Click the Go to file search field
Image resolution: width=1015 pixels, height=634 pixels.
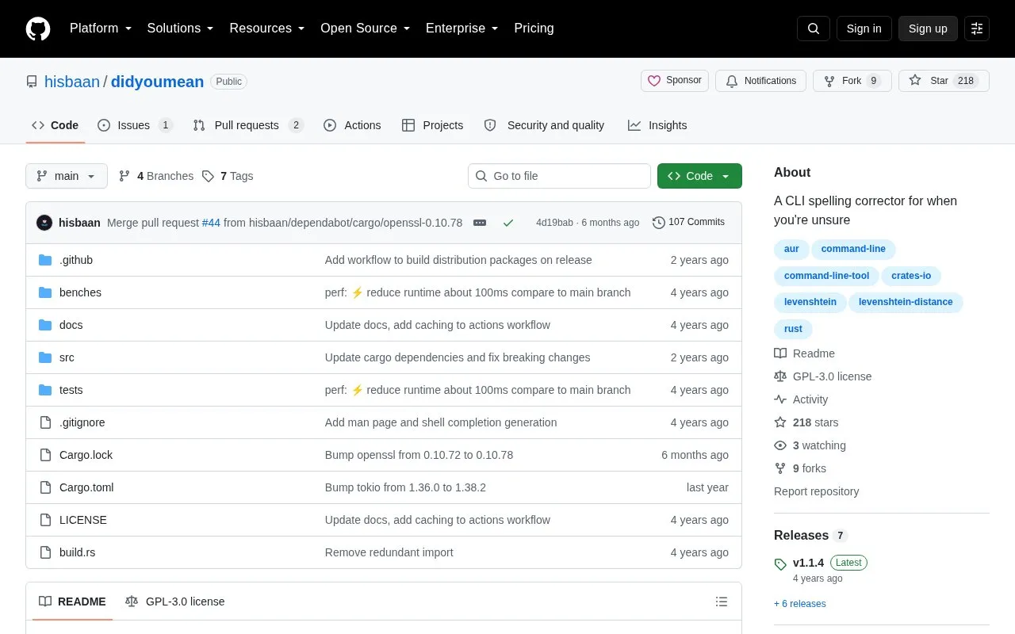point(559,176)
